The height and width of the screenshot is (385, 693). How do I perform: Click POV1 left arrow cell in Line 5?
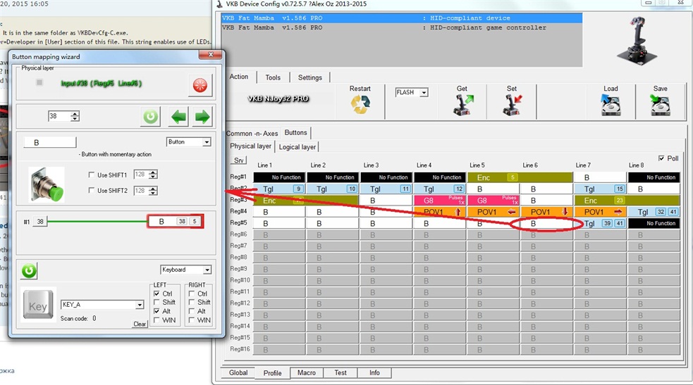coord(493,212)
